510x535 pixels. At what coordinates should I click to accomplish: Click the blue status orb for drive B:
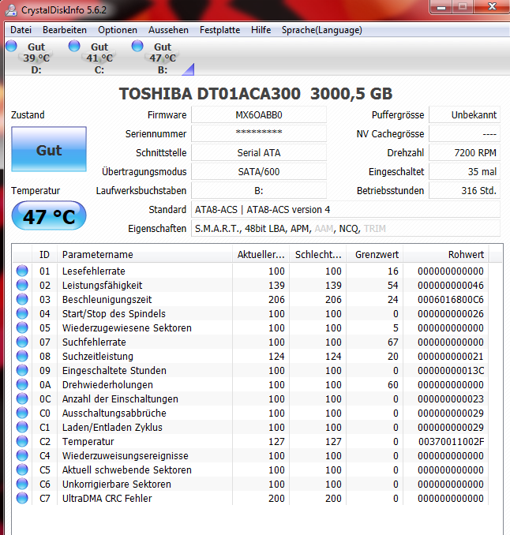137,46
